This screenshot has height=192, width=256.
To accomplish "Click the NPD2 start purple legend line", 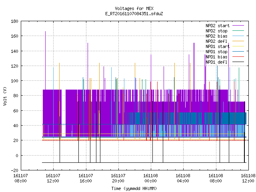I will point(238,26).
